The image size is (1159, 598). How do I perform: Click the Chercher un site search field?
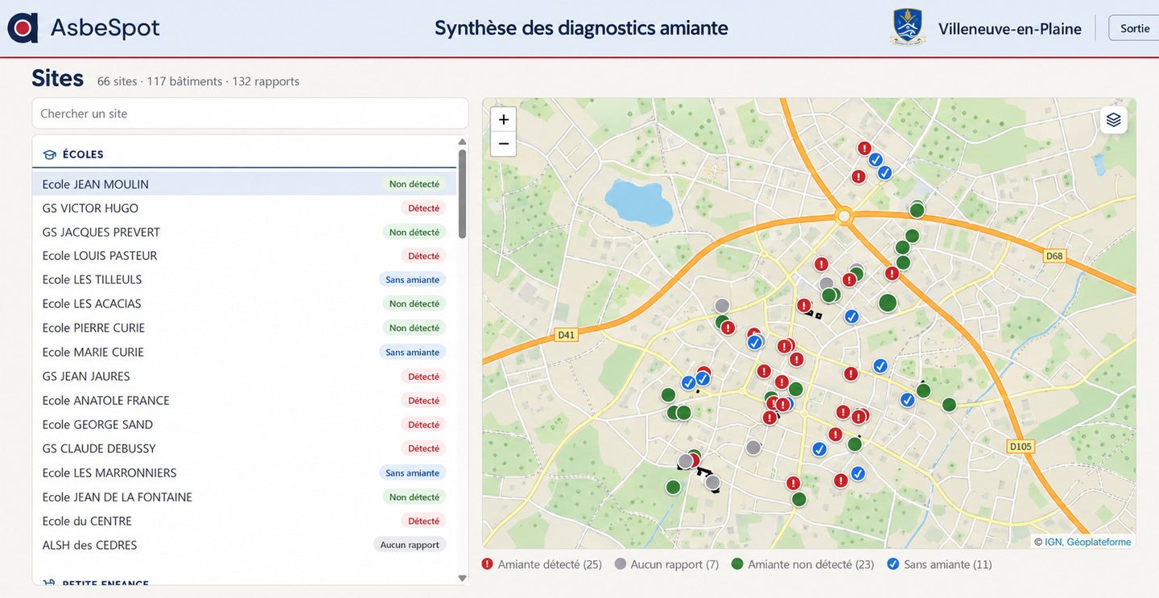click(x=250, y=113)
